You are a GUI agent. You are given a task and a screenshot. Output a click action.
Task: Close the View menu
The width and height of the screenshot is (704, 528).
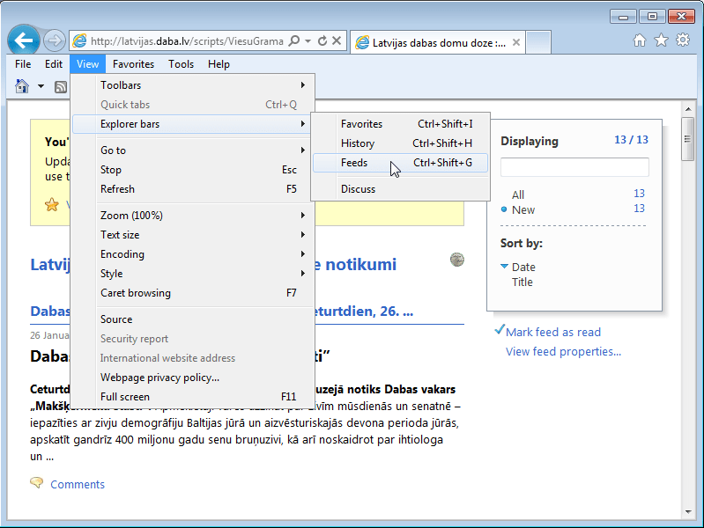[87, 64]
